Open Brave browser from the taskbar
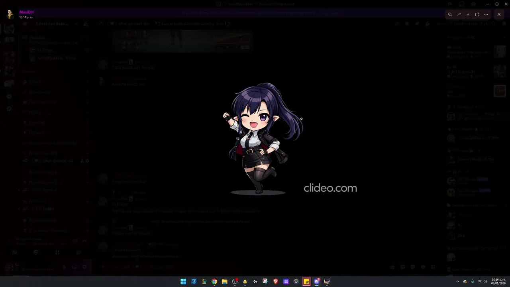Screen dimensions: 510x287 click(276, 281)
